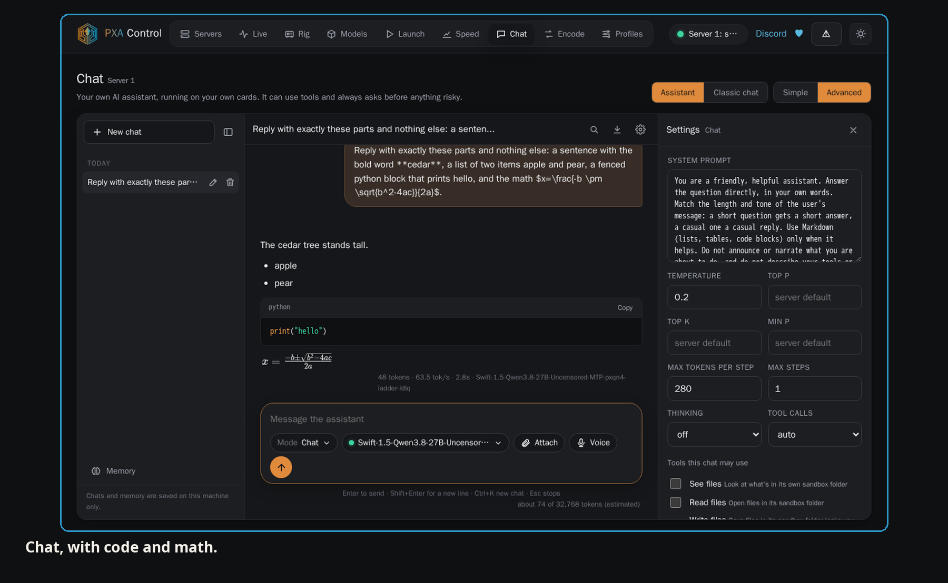Open the Encode tab
Image resolution: width=948 pixels, height=583 pixels.
tap(564, 34)
